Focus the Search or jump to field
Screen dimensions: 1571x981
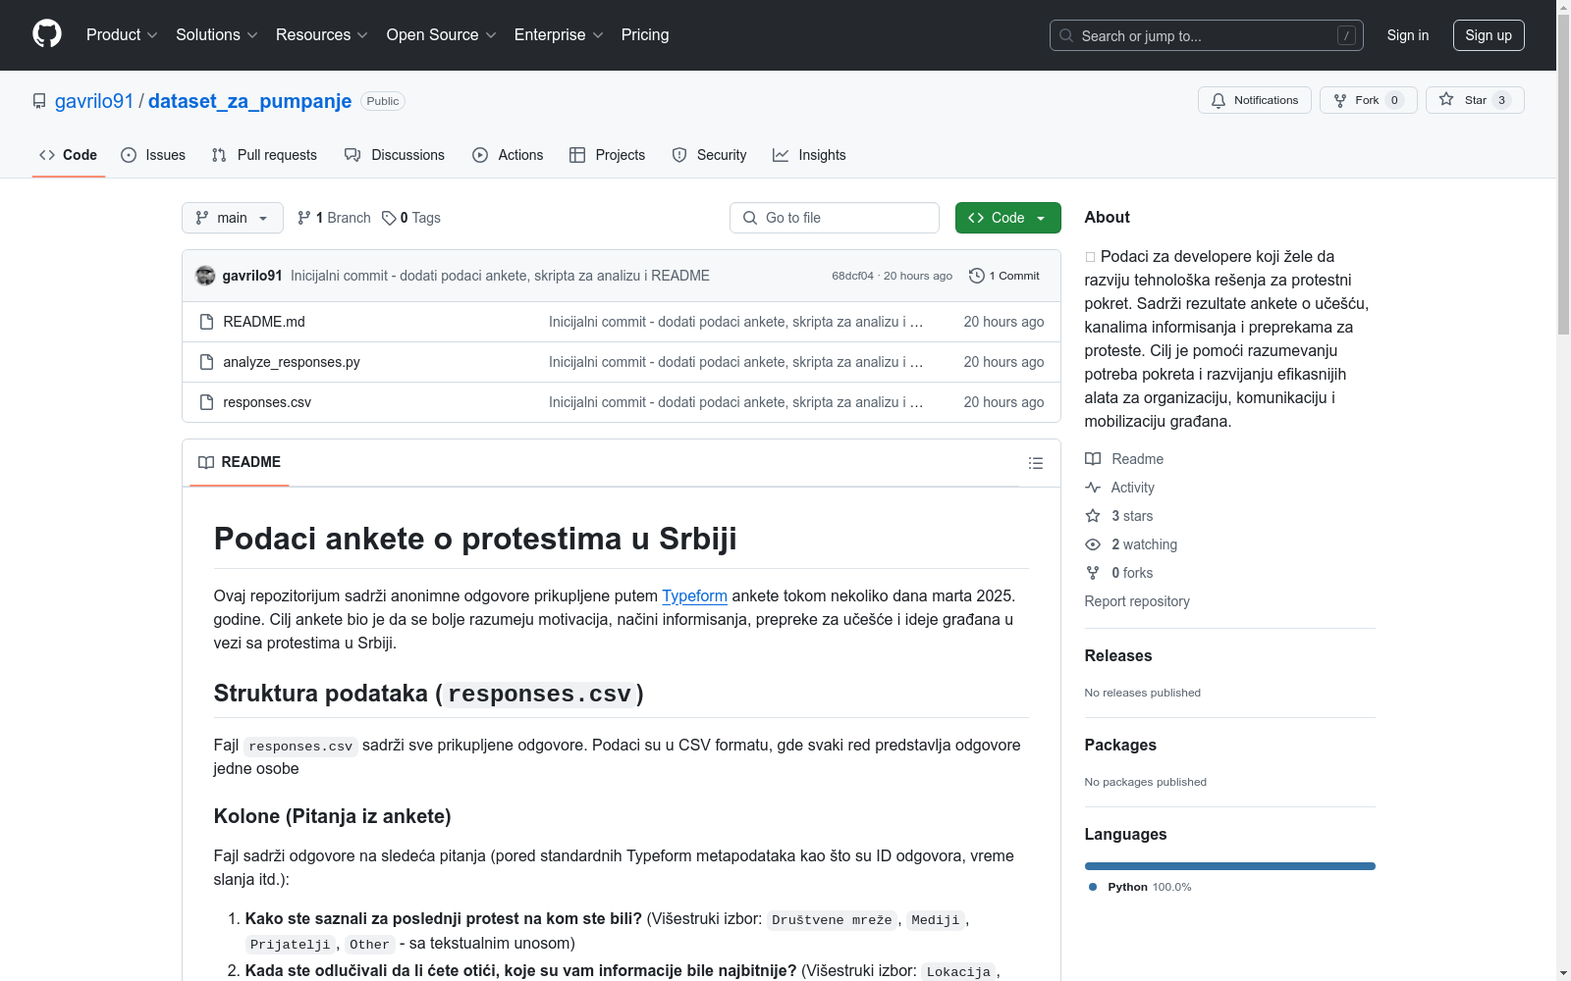point(1206,35)
